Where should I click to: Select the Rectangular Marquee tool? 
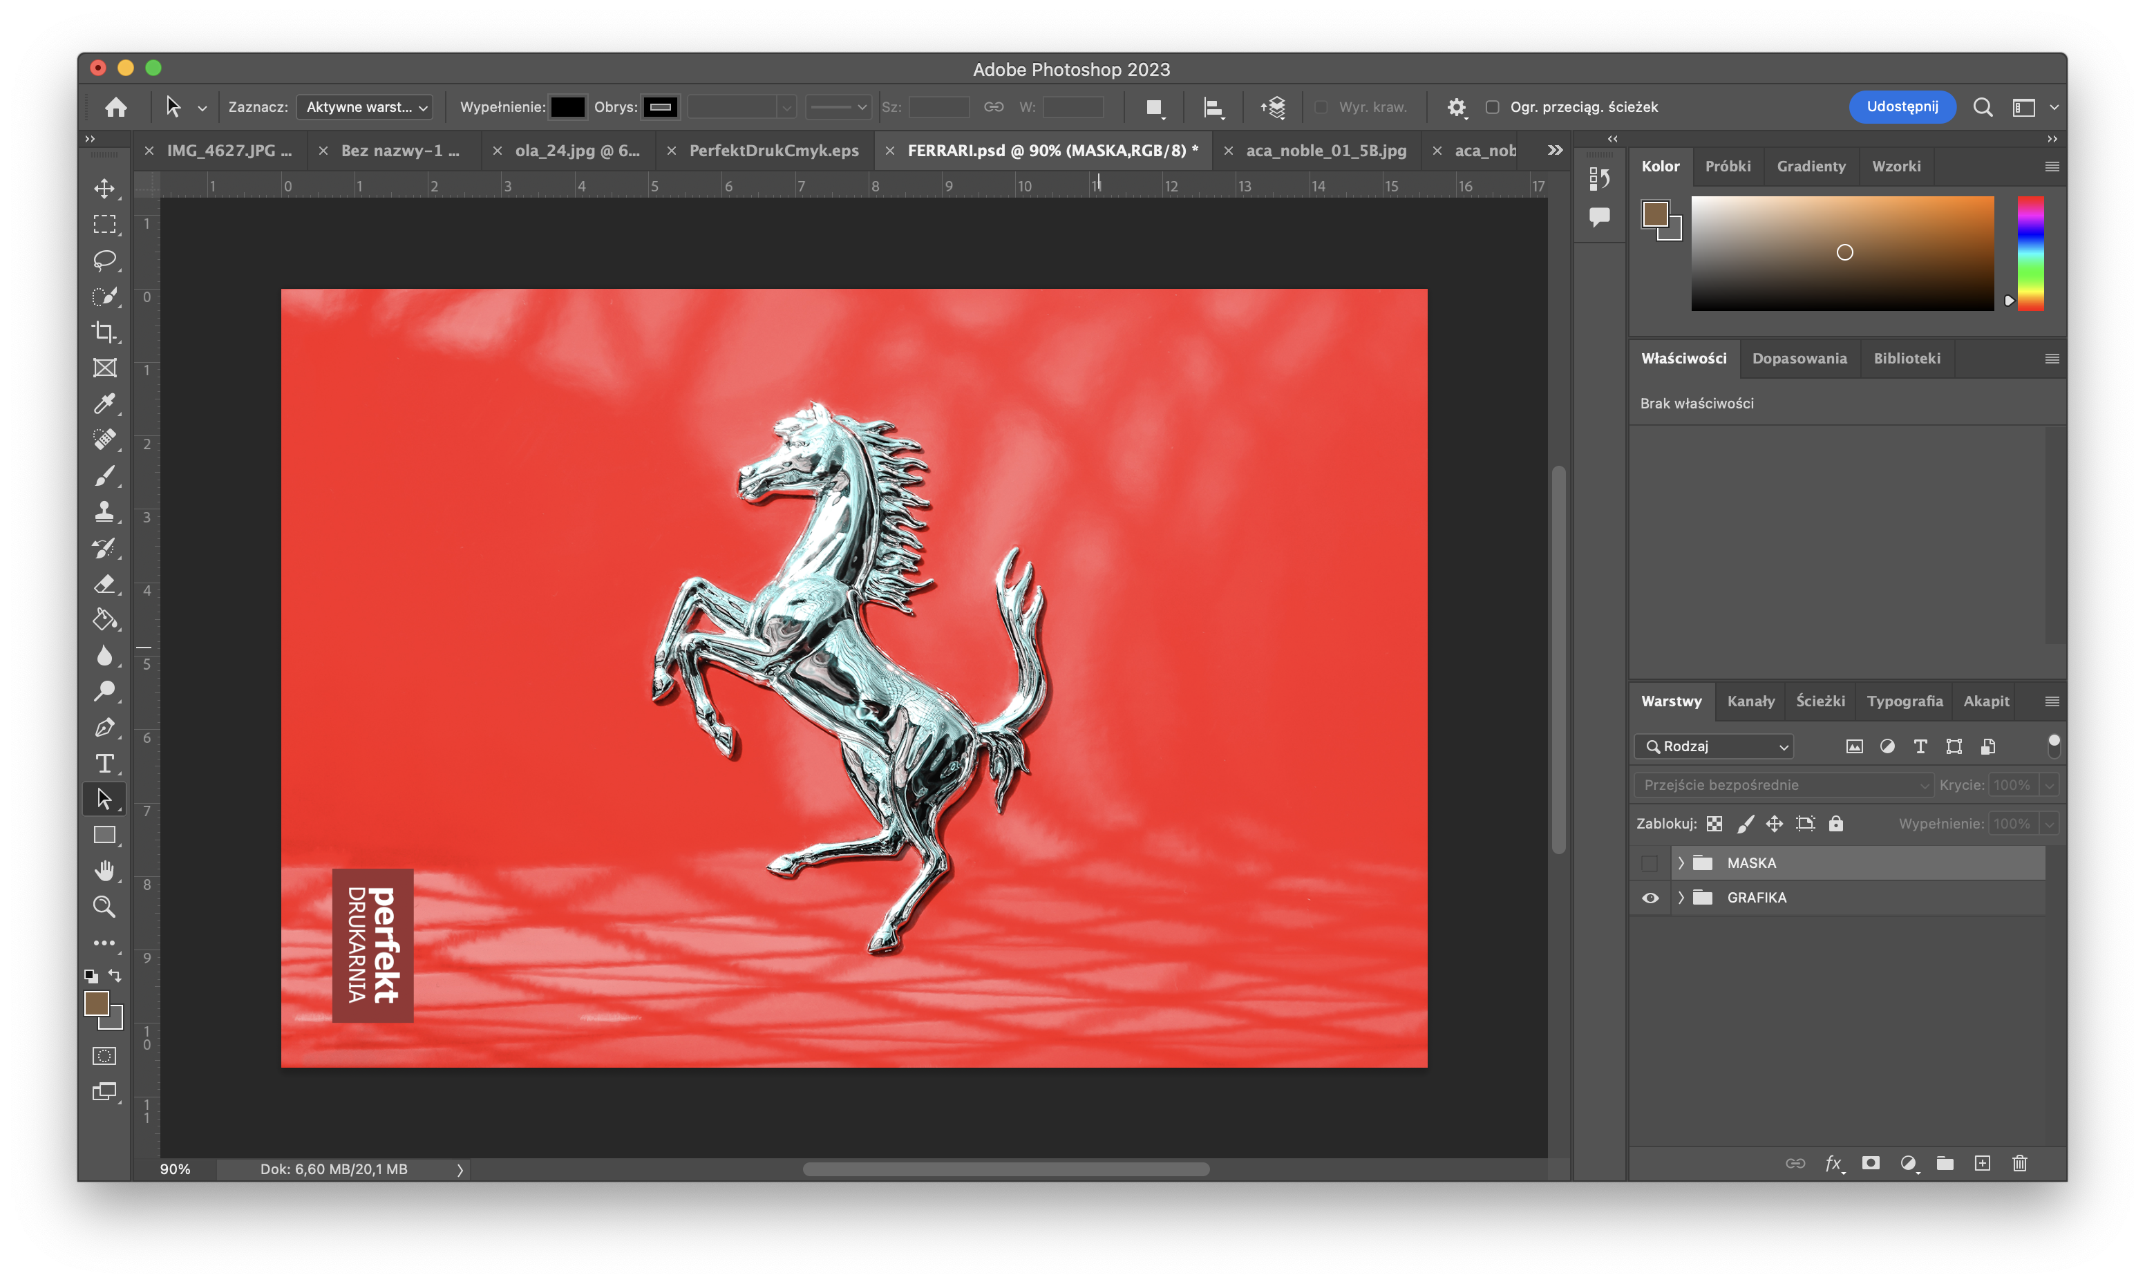click(104, 224)
